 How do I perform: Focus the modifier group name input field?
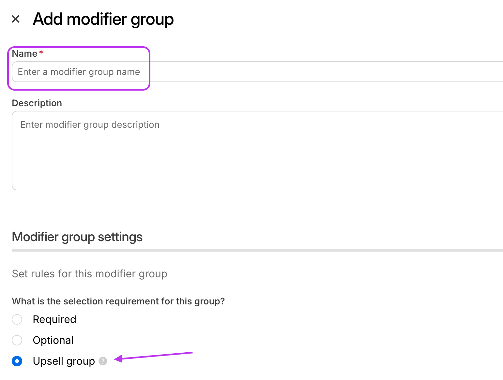[257, 72]
